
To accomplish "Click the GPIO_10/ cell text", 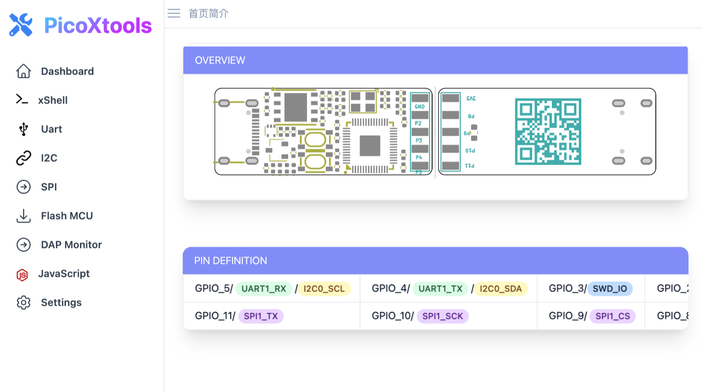I will click(393, 316).
